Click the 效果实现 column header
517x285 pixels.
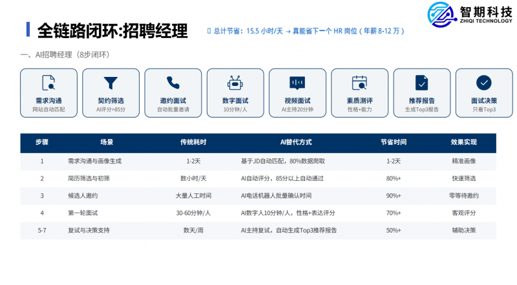coord(463,142)
